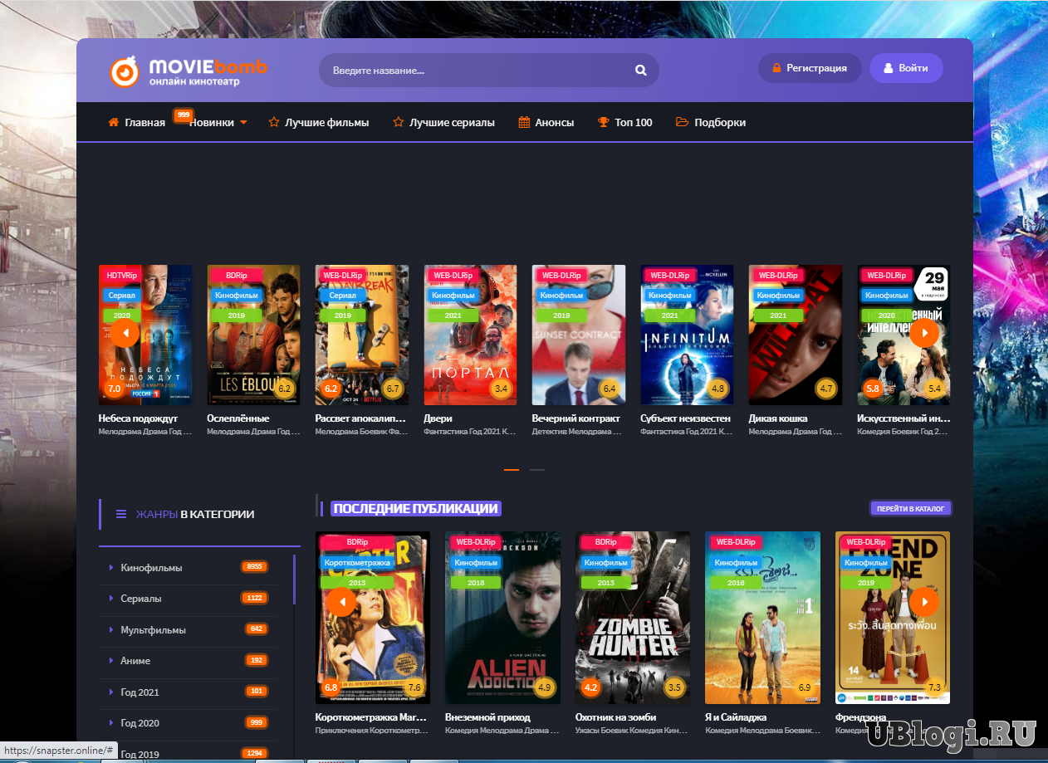
Task: Click the MovieBomb logo icon
Action: coord(125,71)
